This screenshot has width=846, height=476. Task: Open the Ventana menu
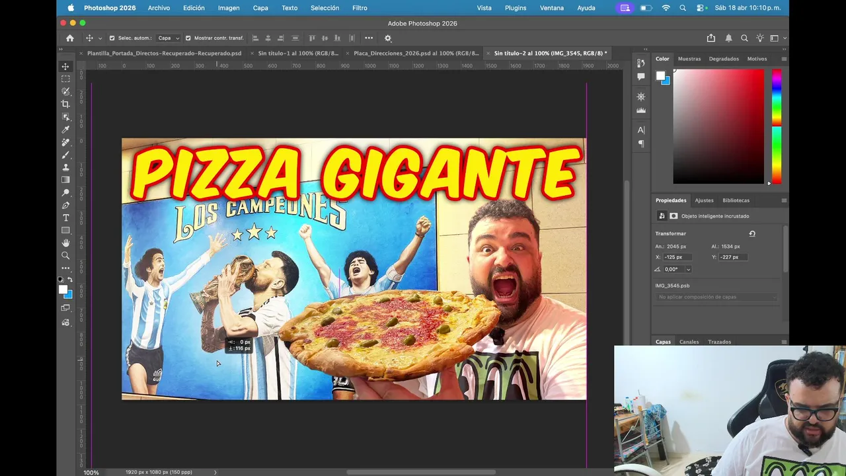552,8
